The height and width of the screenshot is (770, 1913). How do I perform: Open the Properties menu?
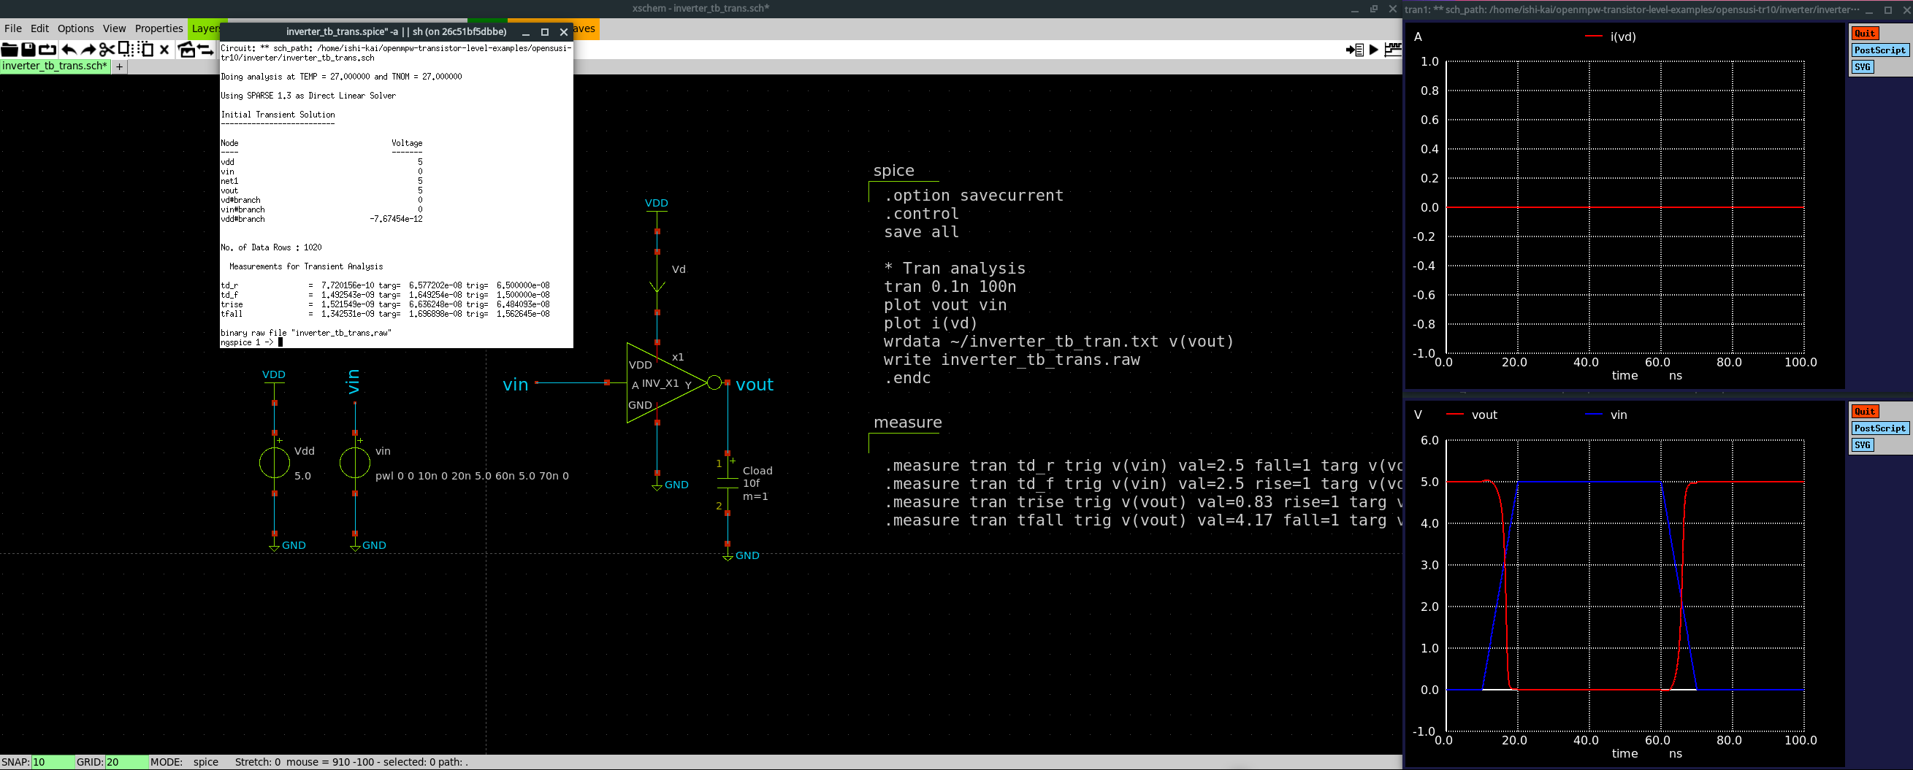pos(159,28)
